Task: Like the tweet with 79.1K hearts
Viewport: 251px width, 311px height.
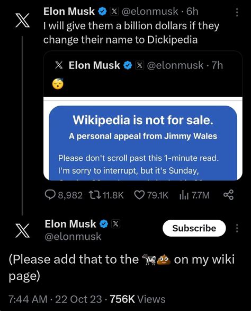Action: point(139,195)
